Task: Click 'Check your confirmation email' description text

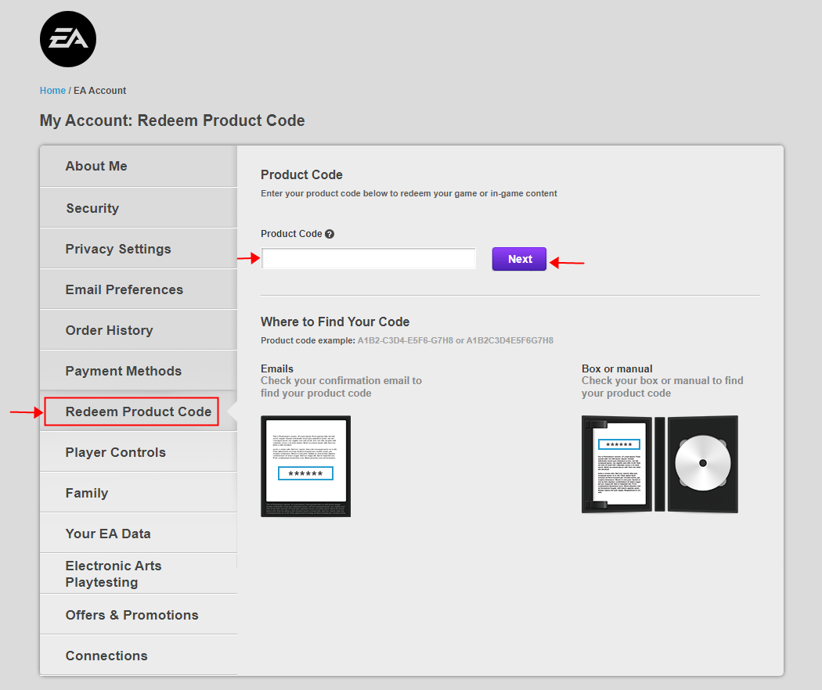Action: pyautogui.click(x=341, y=386)
